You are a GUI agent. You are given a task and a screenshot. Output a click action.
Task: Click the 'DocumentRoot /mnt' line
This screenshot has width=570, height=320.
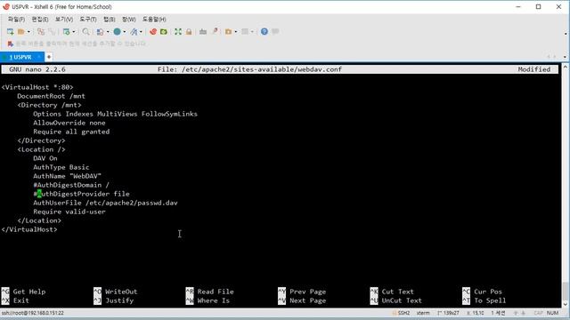point(51,96)
